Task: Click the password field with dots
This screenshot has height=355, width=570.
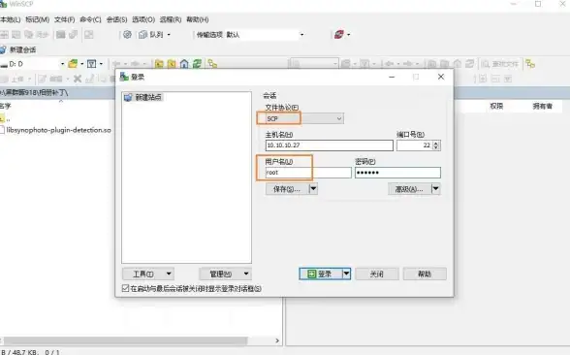Action: click(x=397, y=173)
